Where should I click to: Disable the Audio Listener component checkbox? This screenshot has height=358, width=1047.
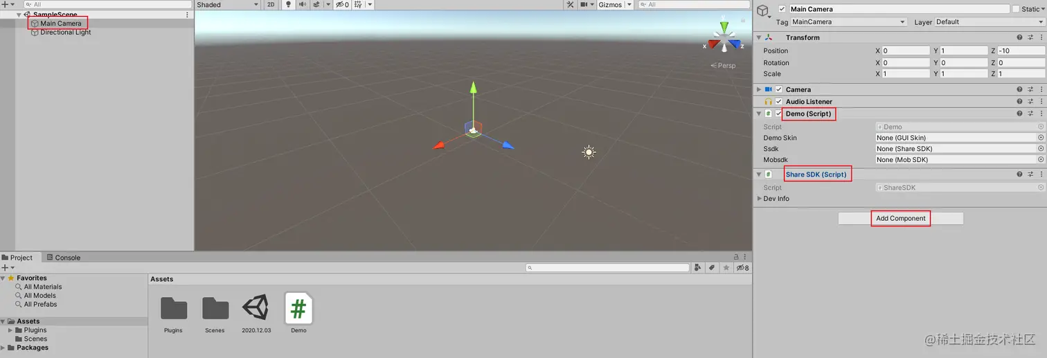pos(778,101)
